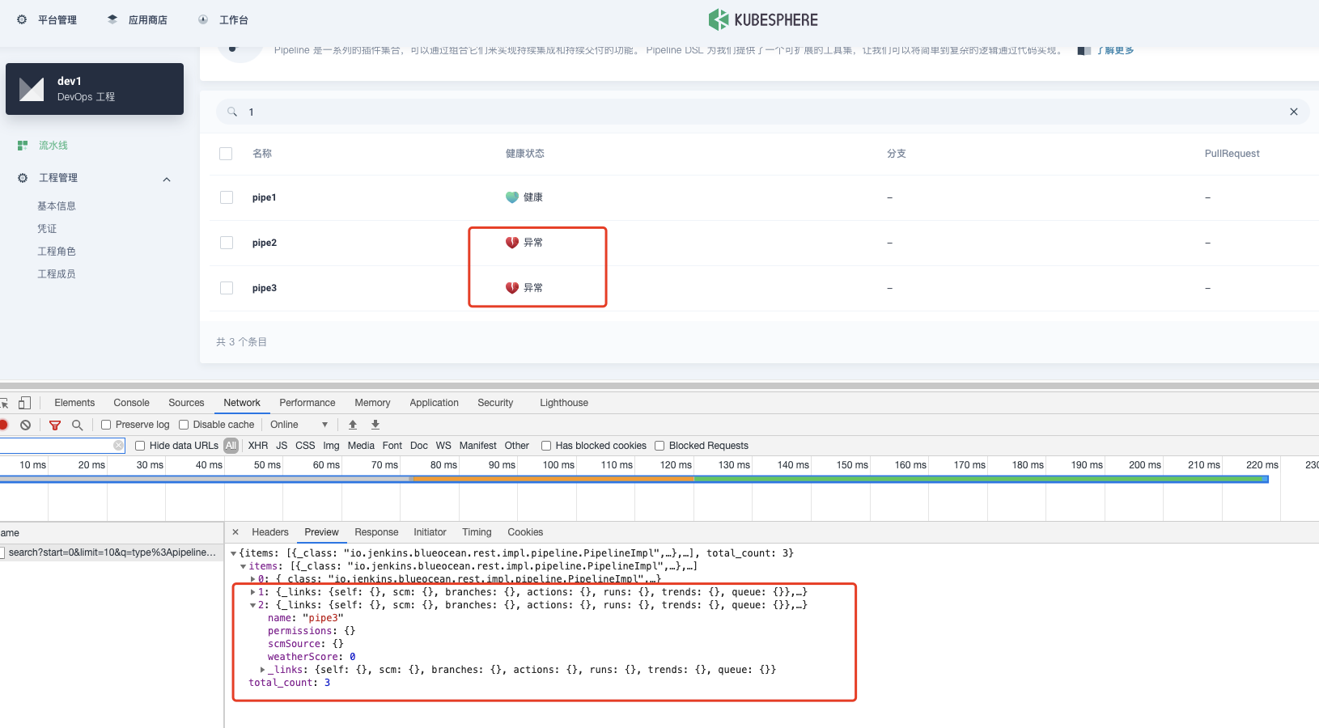Open the 了解更多 link
The width and height of the screenshot is (1319, 728).
[x=1117, y=49]
